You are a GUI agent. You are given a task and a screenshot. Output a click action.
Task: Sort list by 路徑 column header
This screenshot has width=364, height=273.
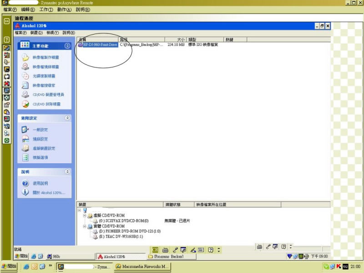142,40
